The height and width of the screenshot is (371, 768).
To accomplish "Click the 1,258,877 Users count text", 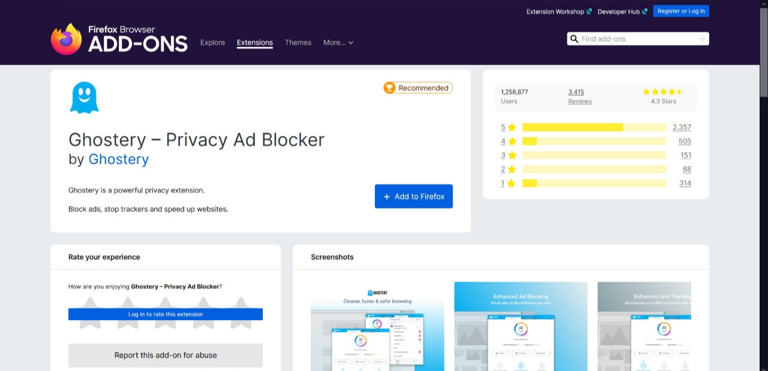I will point(514,92).
